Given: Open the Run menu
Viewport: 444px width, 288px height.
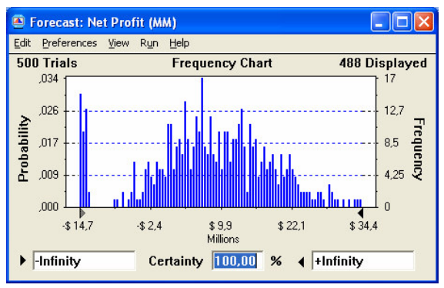Looking at the screenshot, I should [x=149, y=43].
